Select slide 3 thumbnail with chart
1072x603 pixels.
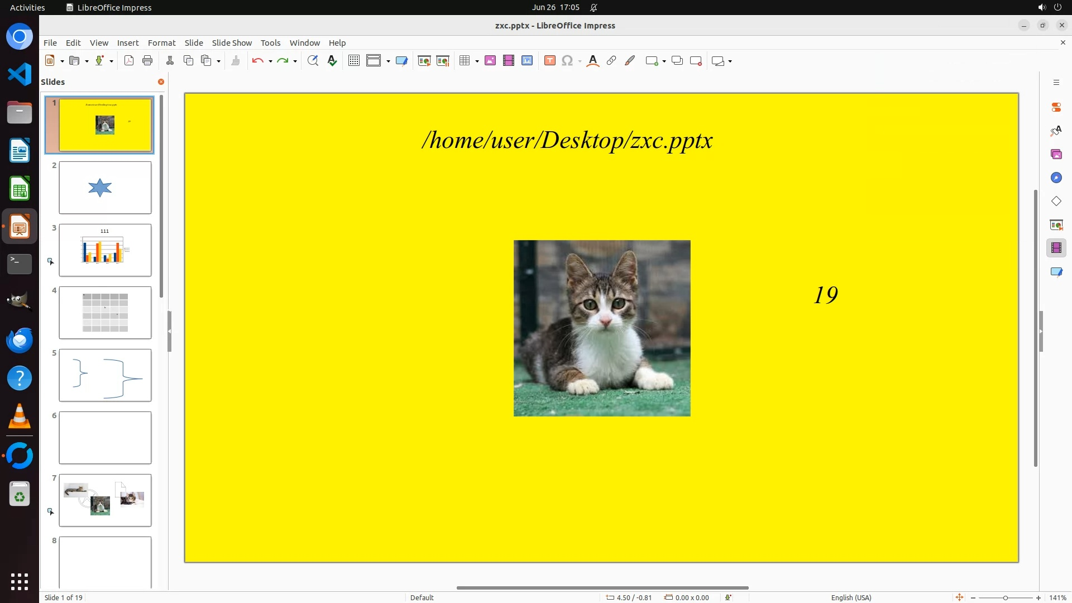(105, 250)
